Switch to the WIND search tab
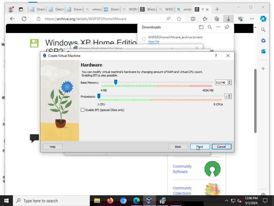274x206 pixels. pyautogui.click(x=166, y=9)
